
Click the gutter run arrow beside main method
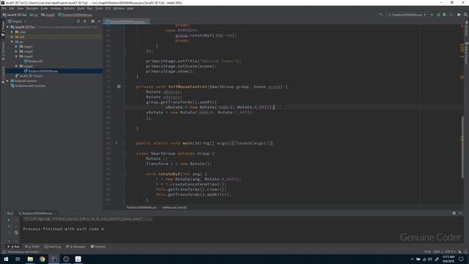[117, 143]
